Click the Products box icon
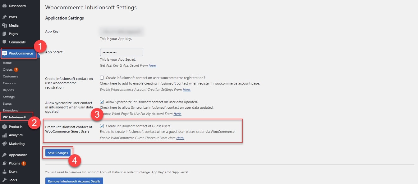Image resolution: width=418 pixels, height=184 pixels. (4, 127)
